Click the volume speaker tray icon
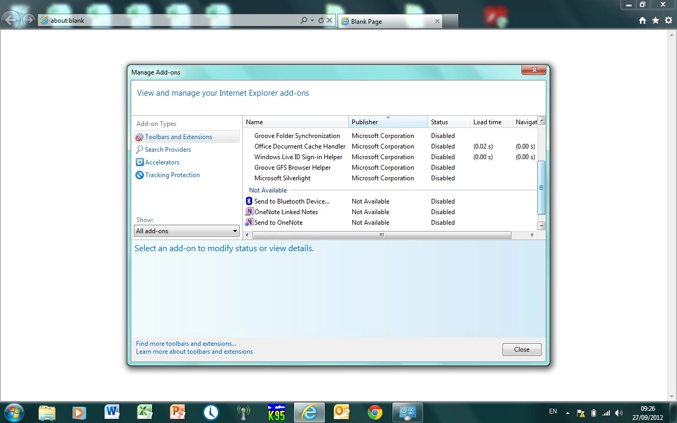 [x=619, y=413]
